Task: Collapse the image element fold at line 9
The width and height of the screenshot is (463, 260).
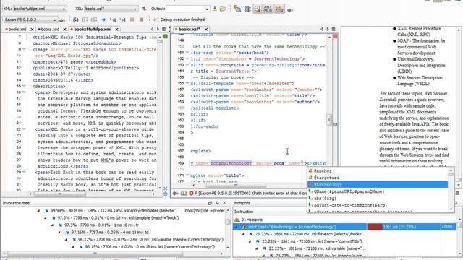Action: pos(25,50)
